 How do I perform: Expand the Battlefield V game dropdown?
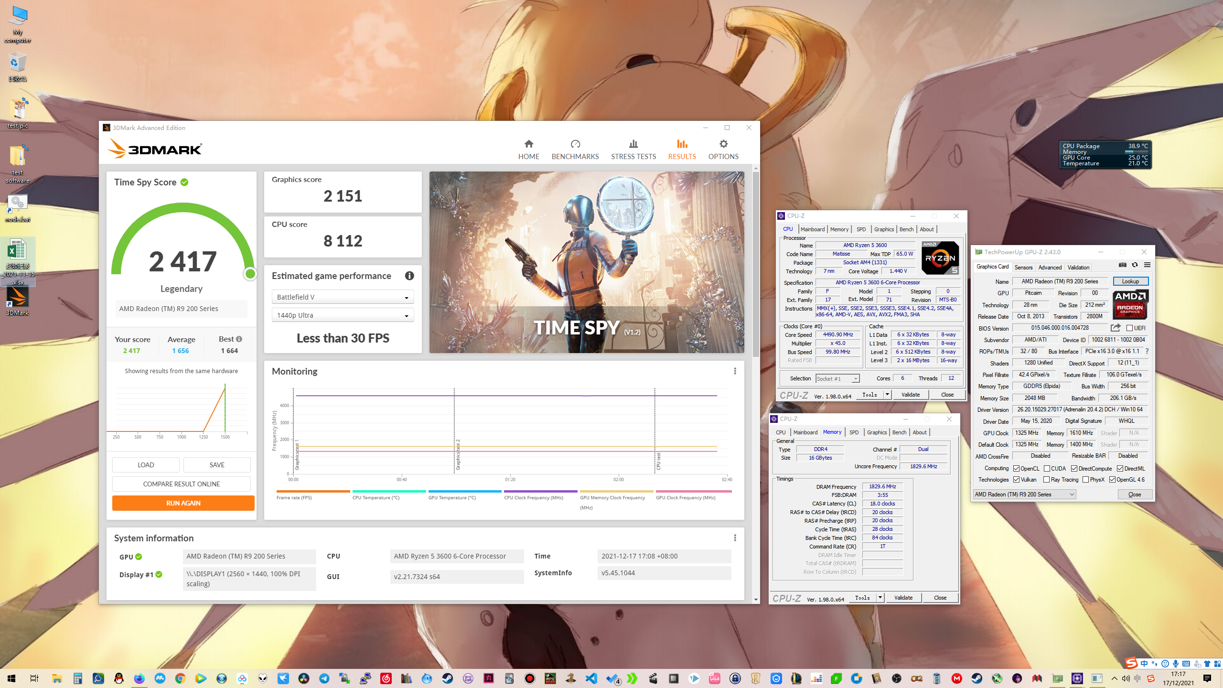[x=343, y=297]
